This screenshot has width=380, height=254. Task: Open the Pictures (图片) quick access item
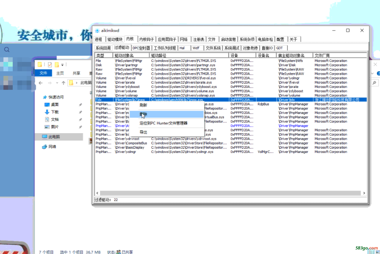point(54,127)
